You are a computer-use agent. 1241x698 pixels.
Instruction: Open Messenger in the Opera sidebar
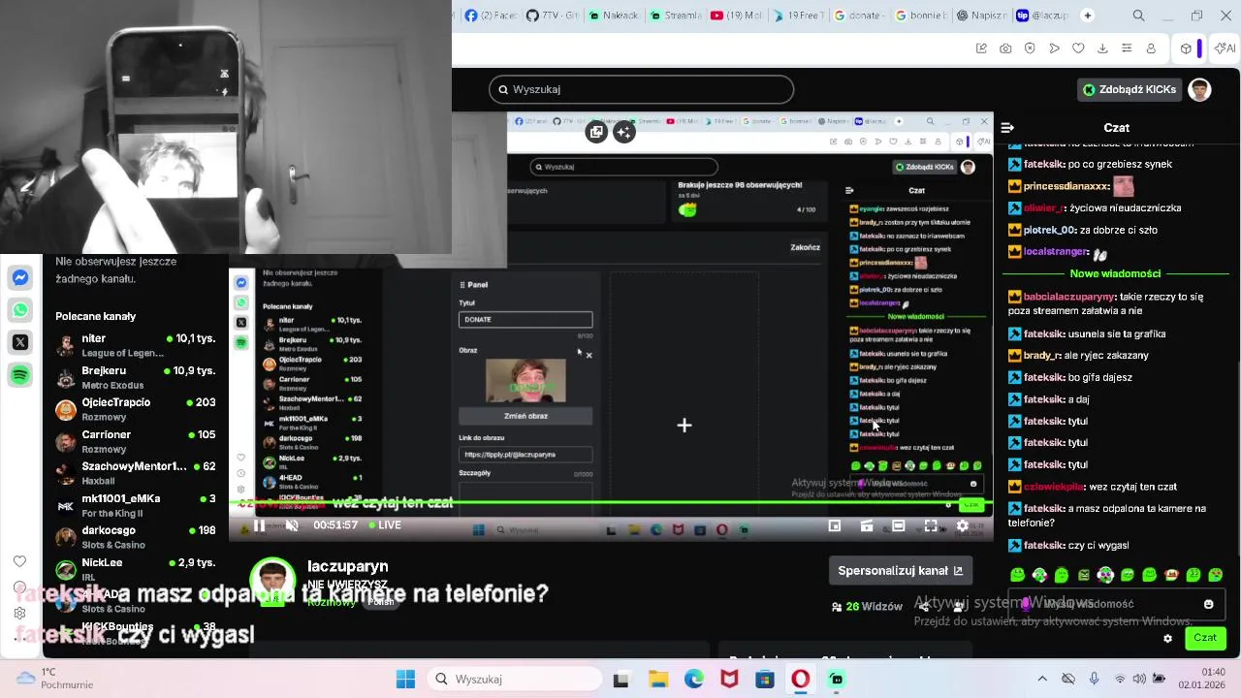point(20,278)
